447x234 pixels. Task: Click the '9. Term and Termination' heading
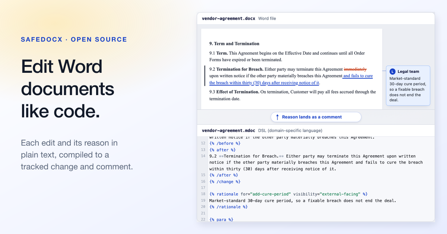(x=234, y=43)
